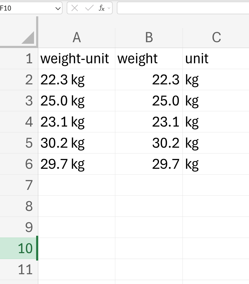
Task: Click cell B3 with value 25.0
Action: point(149,101)
